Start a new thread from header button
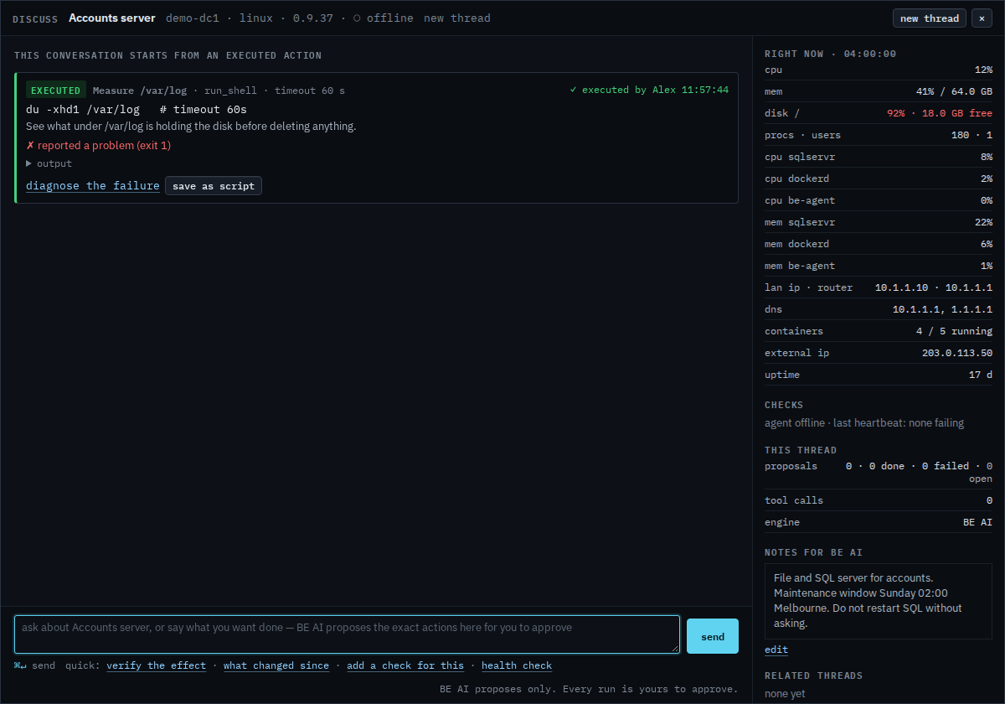The width and height of the screenshot is (1005, 704). click(930, 18)
